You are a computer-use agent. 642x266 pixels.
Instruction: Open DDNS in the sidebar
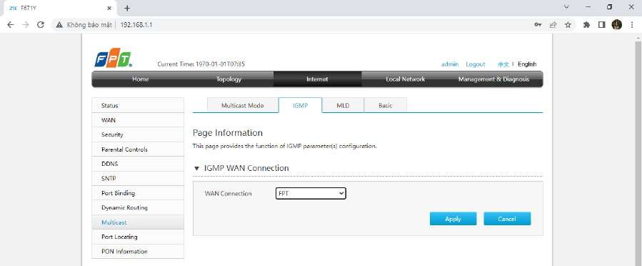click(138, 164)
